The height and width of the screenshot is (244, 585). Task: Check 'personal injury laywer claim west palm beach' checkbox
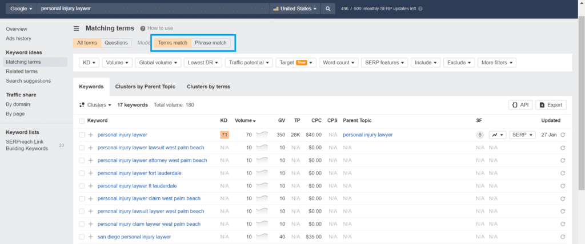[82, 198]
